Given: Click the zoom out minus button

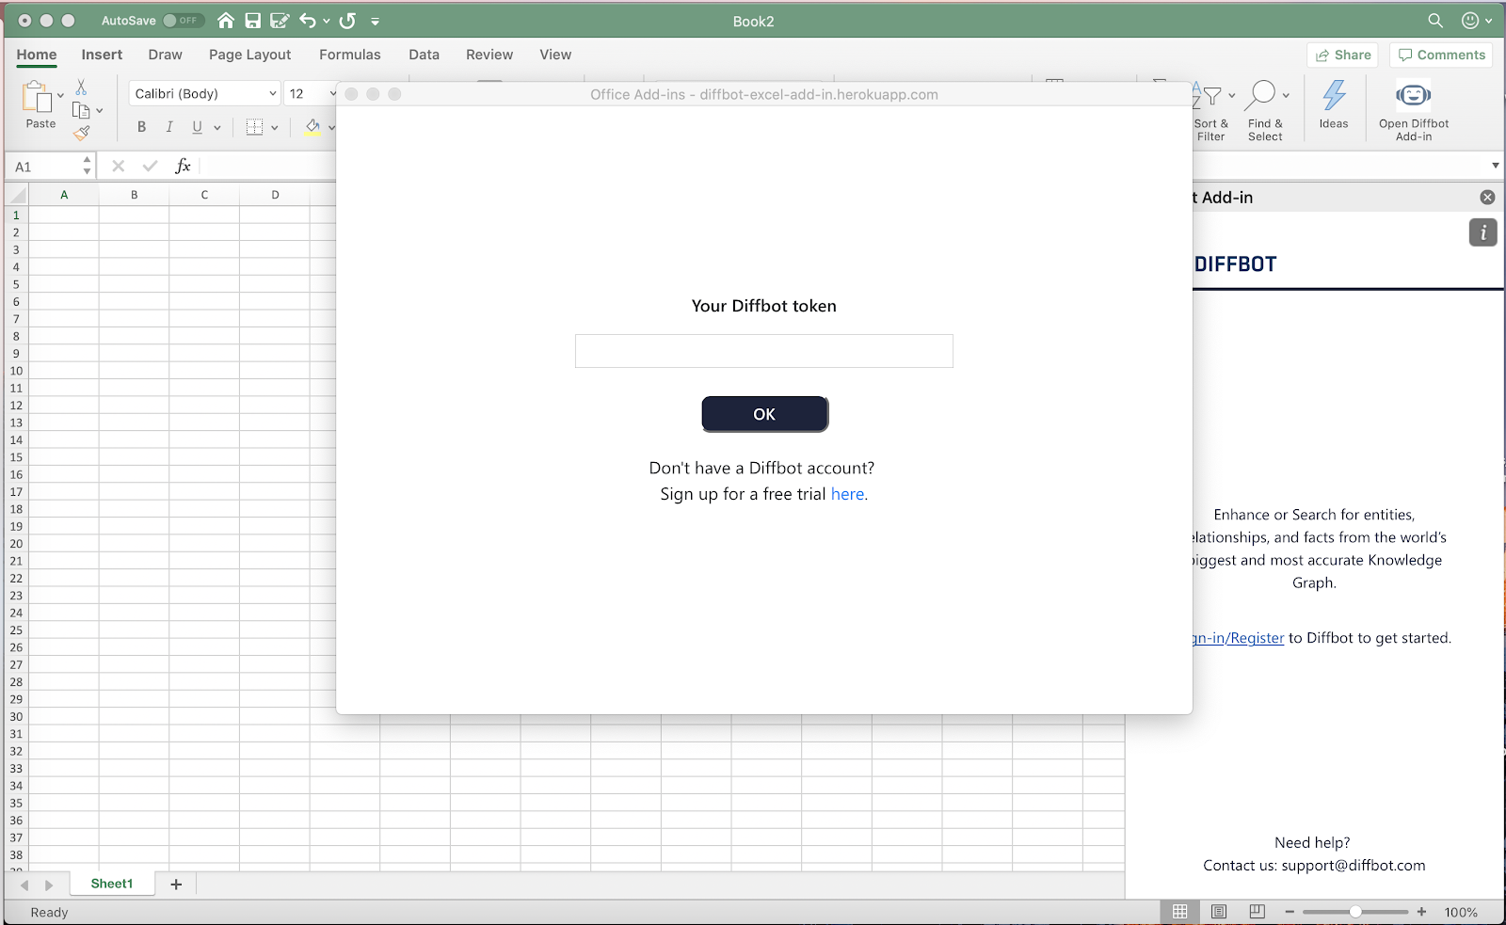Looking at the screenshot, I should (1290, 911).
